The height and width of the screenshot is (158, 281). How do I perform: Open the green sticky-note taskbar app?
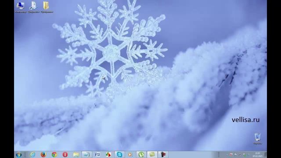click(152, 154)
